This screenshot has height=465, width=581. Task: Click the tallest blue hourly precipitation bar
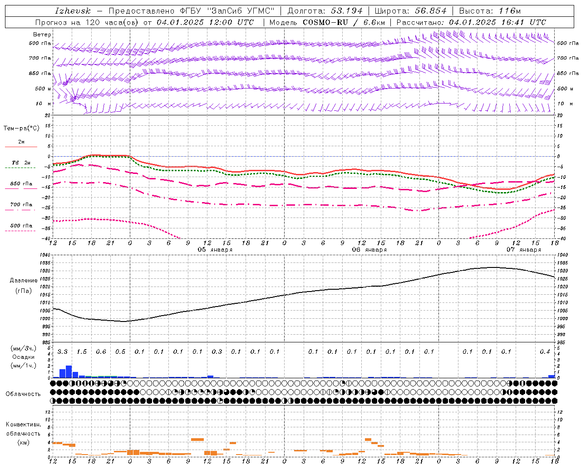click(x=69, y=371)
